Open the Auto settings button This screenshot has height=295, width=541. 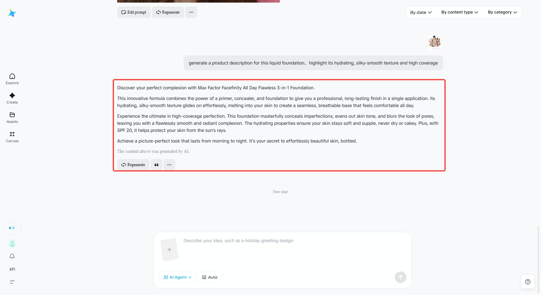point(210,277)
